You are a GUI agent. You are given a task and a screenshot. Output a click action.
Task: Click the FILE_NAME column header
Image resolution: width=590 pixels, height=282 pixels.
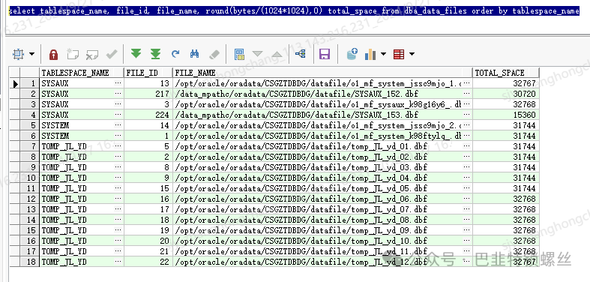point(322,73)
